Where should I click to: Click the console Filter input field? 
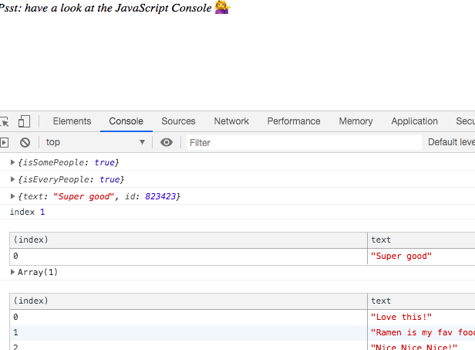click(304, 142)
